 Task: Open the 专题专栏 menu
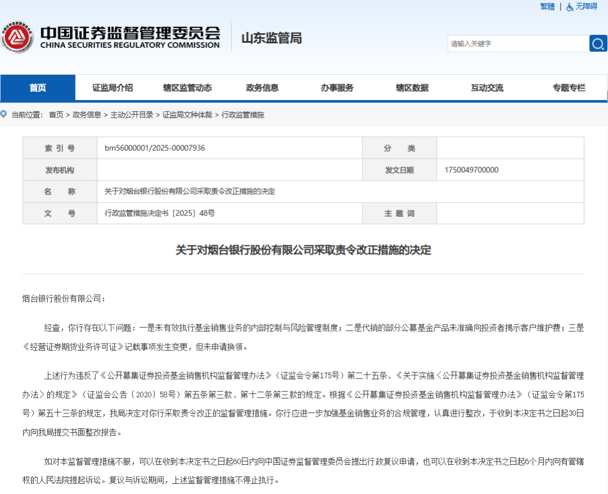pyautogui.click(x=569, y=88)
